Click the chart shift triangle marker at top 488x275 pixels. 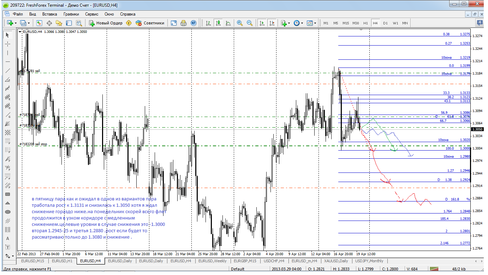click(361, 30)
